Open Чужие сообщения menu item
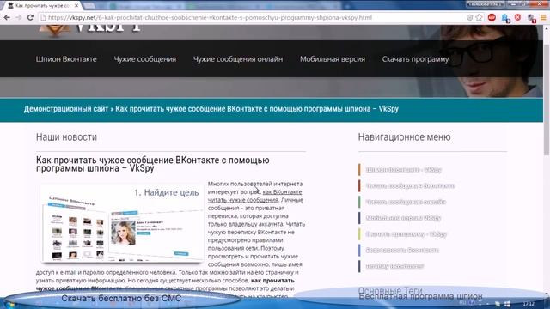Image resolution: width=550 pixels, height=309 pixels. coord(145,59)
